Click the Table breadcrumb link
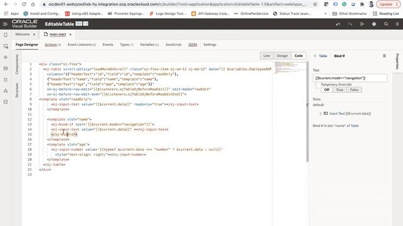 [x=323, y=56]
